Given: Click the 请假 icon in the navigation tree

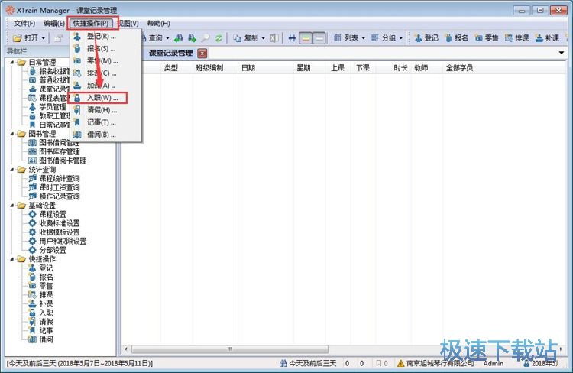Looking at the screenshot, I should [x=33, y=322].
